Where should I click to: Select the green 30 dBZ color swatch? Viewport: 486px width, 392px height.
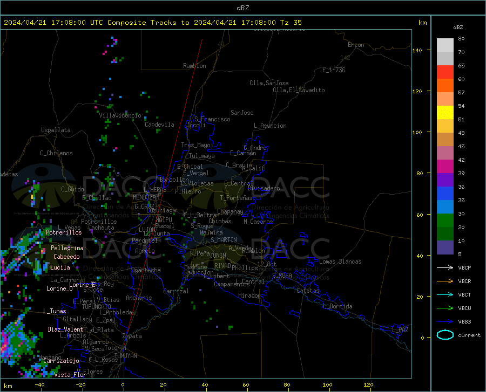click(445, 221)
